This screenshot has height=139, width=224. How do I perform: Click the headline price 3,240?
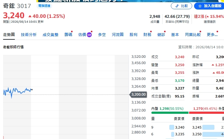click(x=14, y=15)
